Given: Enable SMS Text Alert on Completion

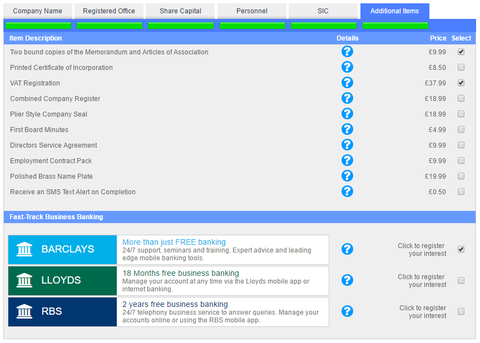Looking at the screenshot, I should [x=461, y=191].
